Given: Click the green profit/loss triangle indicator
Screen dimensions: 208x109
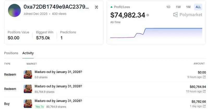Looking at the screenshot, I should (112, 7).
